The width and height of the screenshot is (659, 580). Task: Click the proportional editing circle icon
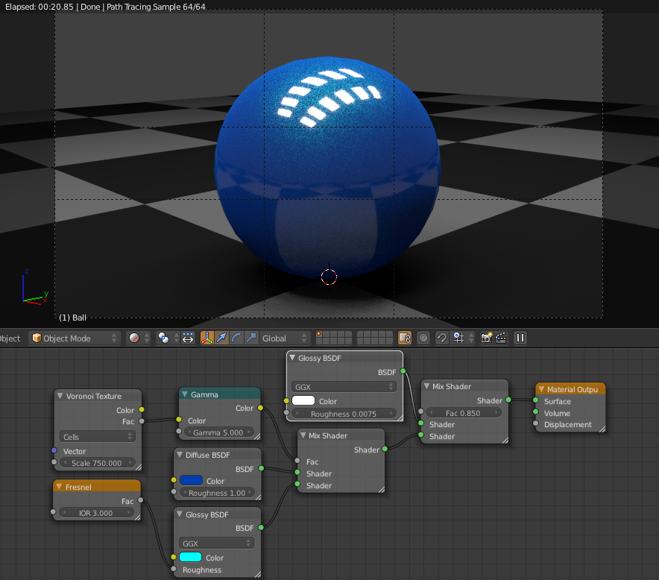(x=423, y=338)
